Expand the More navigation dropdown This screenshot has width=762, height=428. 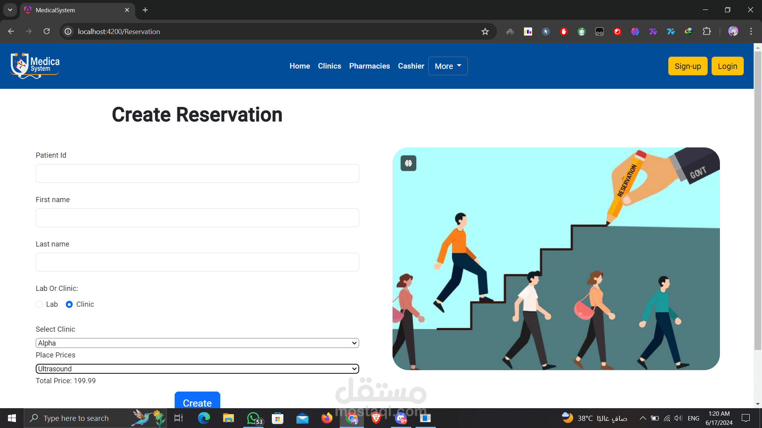click(448, 66)
